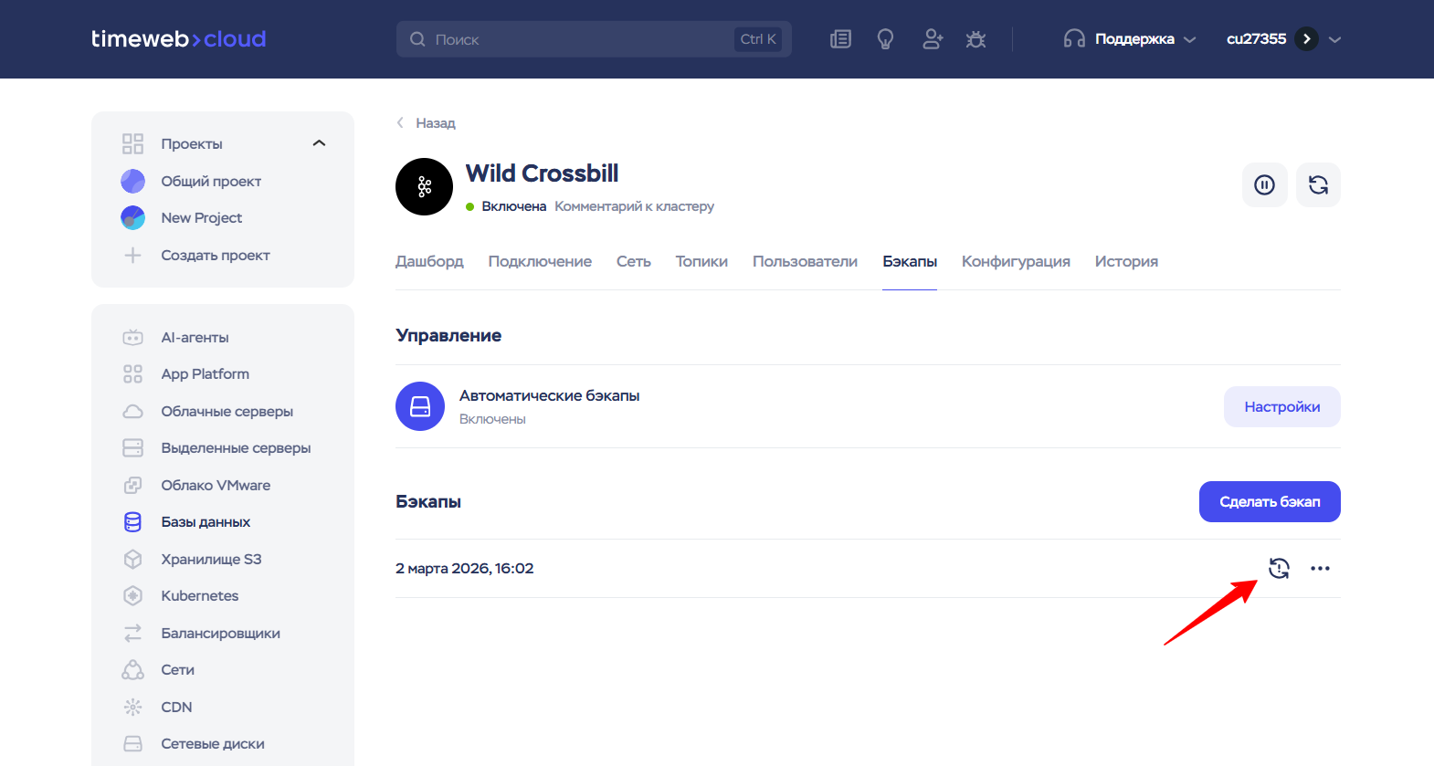Switch to the Конфигурация tab
The image size is (1434, 766).
(x=1015, y=261)
